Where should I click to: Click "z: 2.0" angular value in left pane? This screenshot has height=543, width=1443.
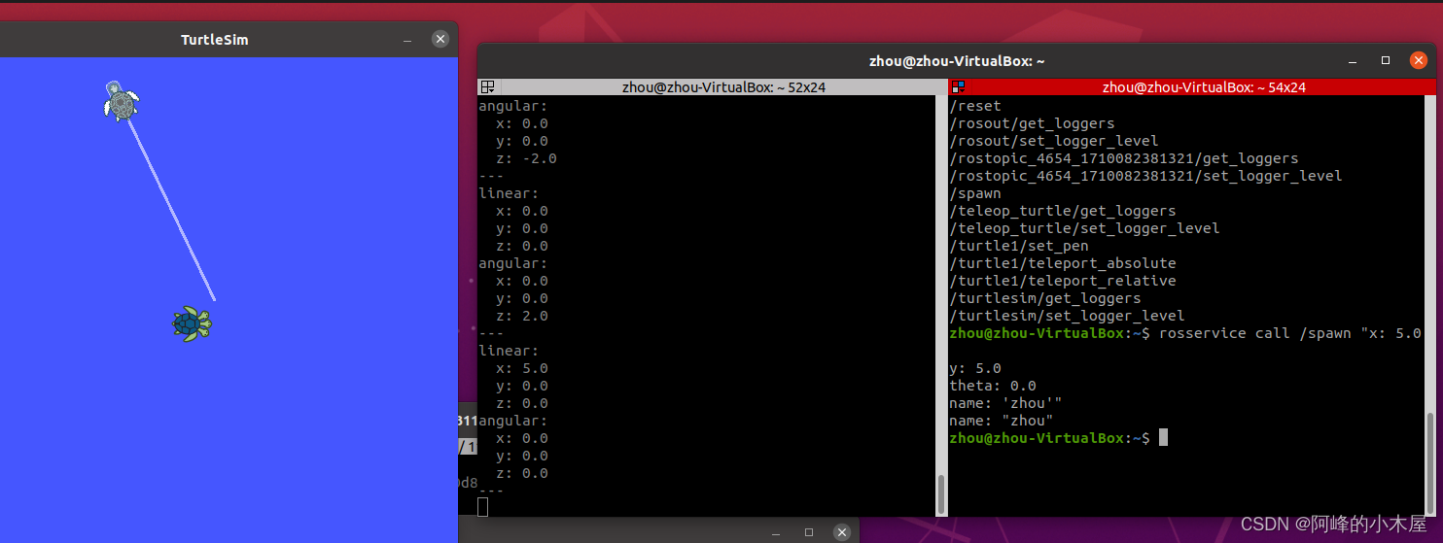522,316
